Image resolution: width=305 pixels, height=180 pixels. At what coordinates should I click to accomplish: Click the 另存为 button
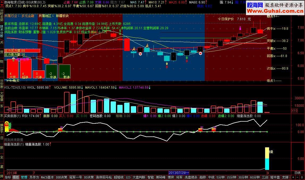(34, 177)
